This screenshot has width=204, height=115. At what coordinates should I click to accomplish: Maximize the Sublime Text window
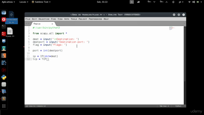[179, 15]
